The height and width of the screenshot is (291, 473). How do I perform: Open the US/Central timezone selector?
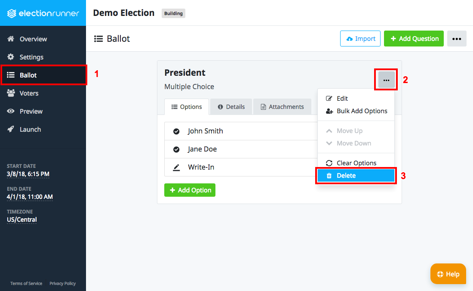coord(22,220)
